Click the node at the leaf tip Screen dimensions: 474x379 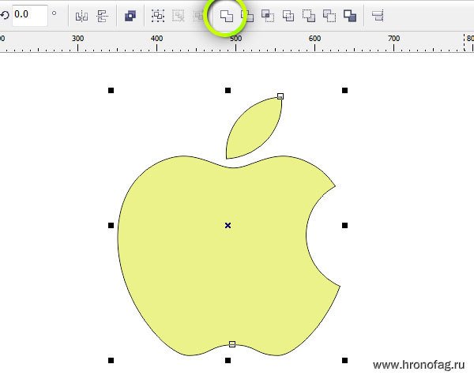tap(280, 96)
